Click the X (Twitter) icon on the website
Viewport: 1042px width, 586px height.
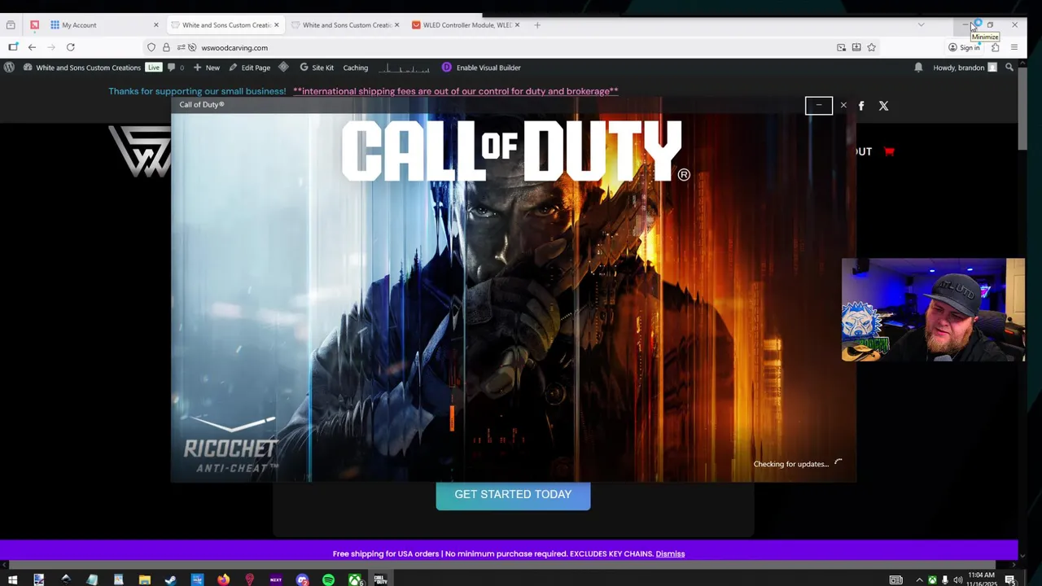coord(883,106)
